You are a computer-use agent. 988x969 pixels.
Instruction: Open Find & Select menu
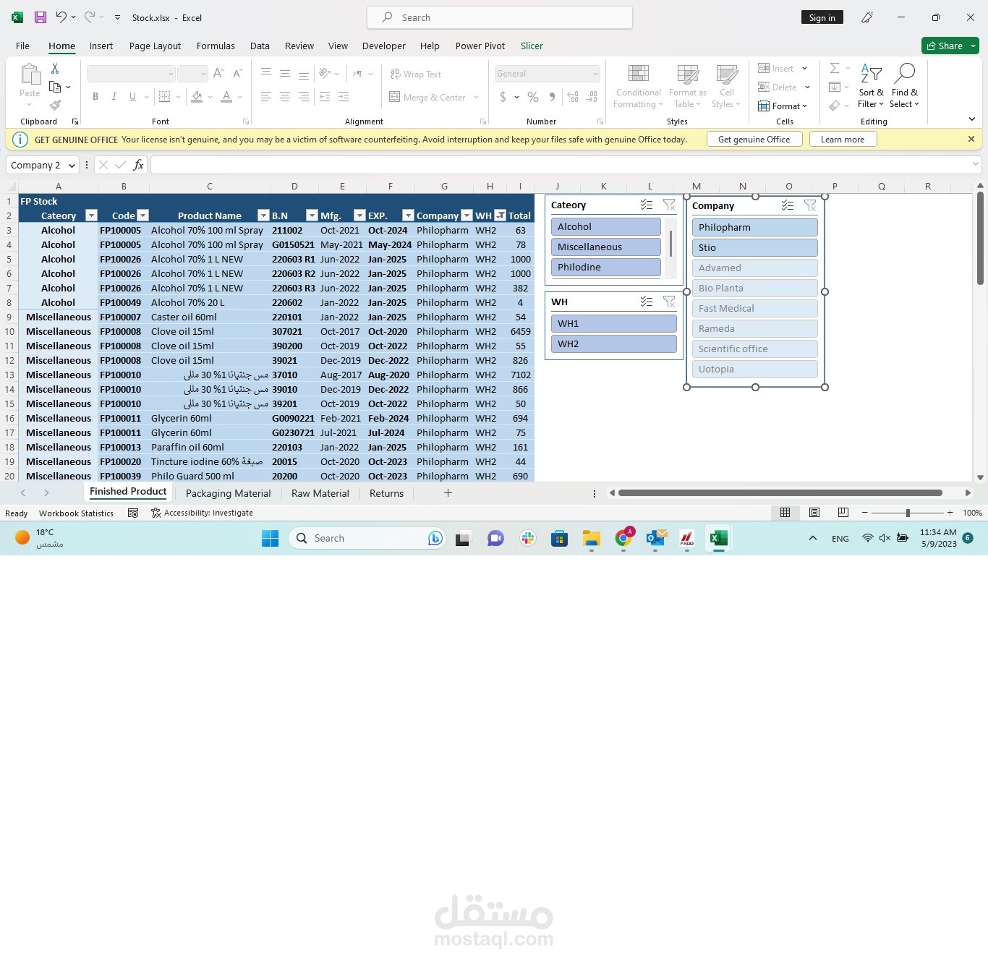point(904,87)
